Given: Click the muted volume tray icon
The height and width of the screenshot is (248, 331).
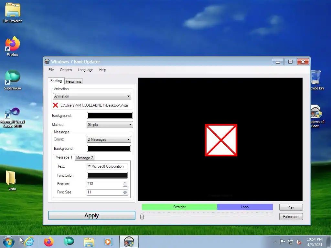Looking at the screenshot, I should (298, 242).
